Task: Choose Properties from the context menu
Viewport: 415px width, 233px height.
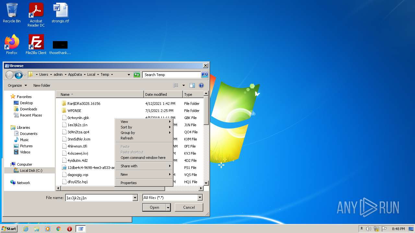Action: [x=144, y=183]
